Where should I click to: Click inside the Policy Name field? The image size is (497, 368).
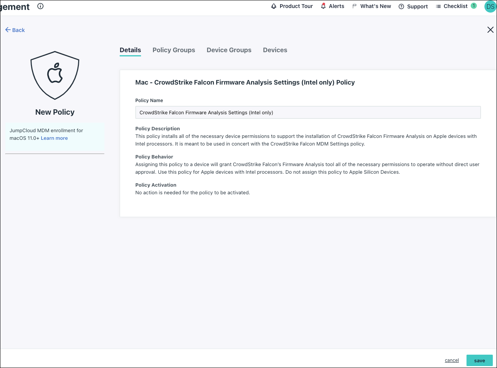(308, 112)
